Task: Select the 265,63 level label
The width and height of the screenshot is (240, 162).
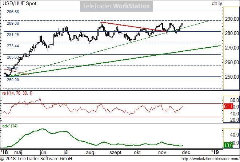Action: [13, 57]
